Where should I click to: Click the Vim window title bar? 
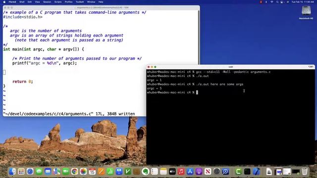tap(102, 7)
